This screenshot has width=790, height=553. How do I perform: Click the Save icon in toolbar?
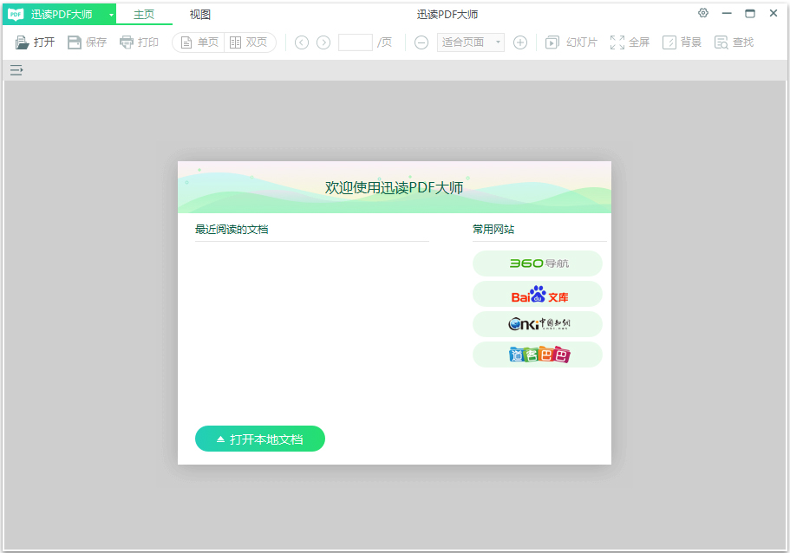tap(75, 42)
